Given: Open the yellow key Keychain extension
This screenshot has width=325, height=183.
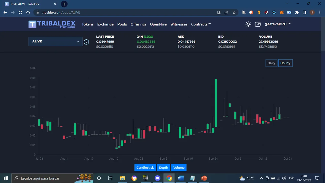Looking at the screenshot, I should [259, 12].
